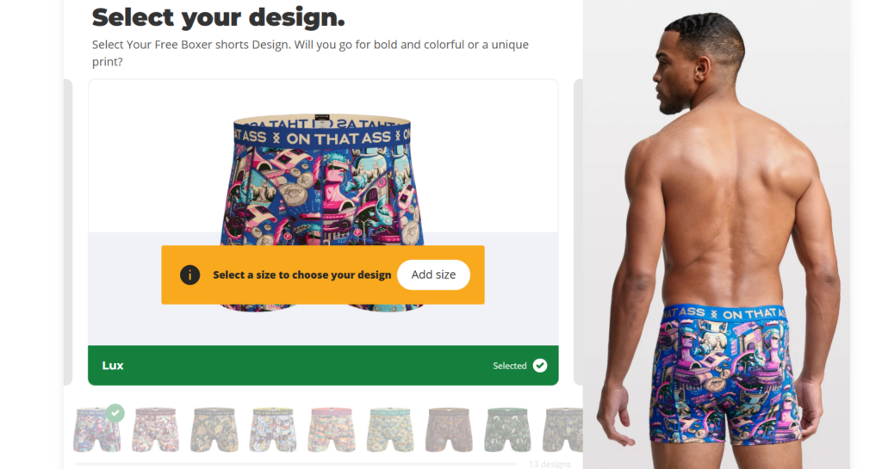Click the green checkmark badge on first thumbnail
Screen dimensions: 882x469
pos(115,413)
